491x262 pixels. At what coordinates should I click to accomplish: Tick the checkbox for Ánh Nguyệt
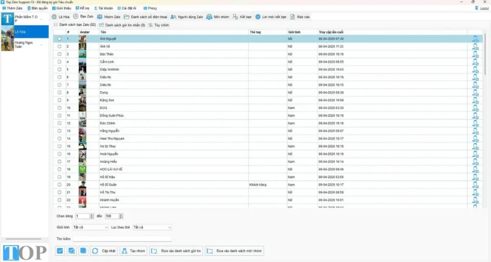[x=59, y=39]
